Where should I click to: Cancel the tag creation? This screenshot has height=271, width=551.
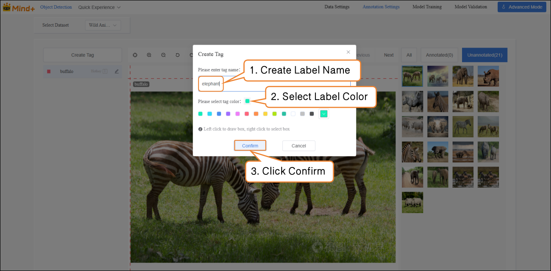299,146
